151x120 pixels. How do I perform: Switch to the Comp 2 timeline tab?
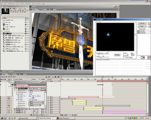pos(11,74)
